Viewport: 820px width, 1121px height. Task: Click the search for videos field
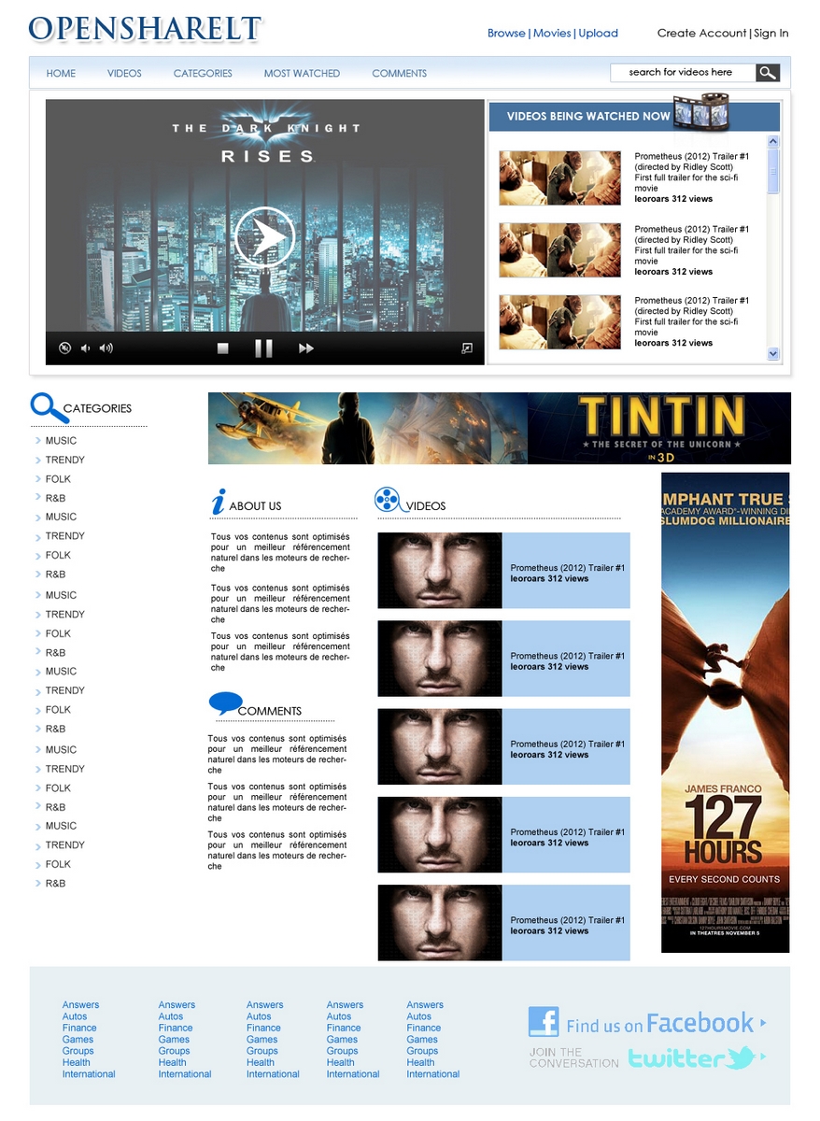683,73
